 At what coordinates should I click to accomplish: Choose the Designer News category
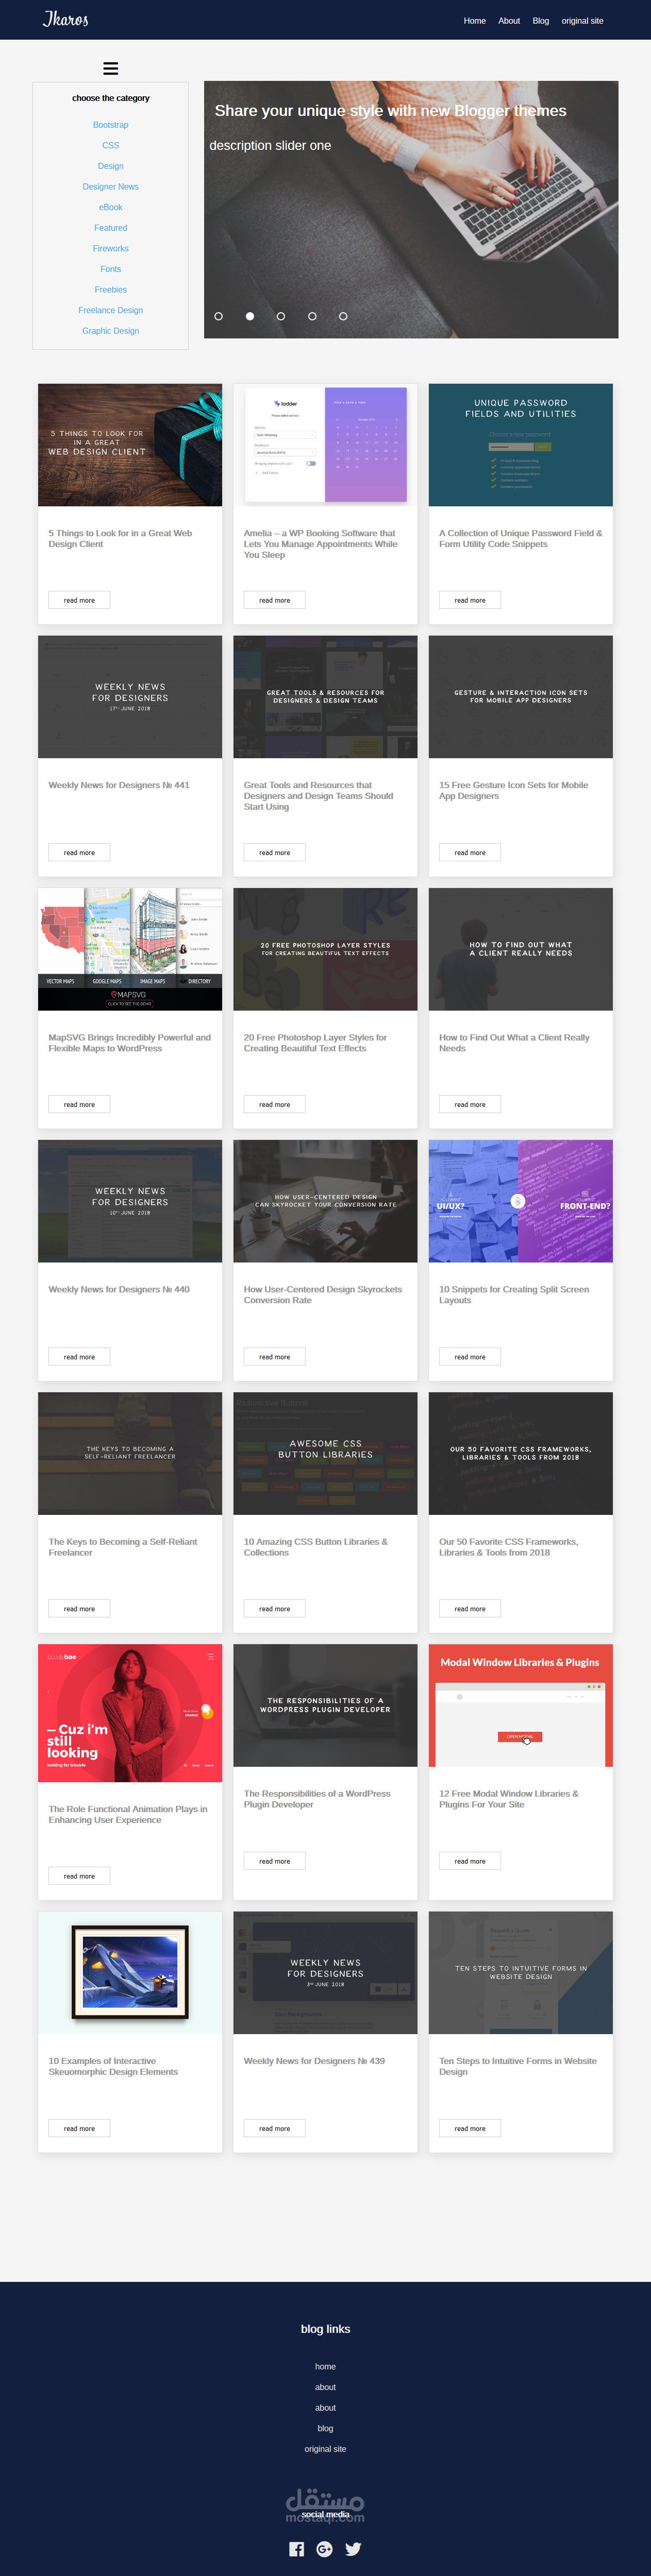tap(111, 186)
